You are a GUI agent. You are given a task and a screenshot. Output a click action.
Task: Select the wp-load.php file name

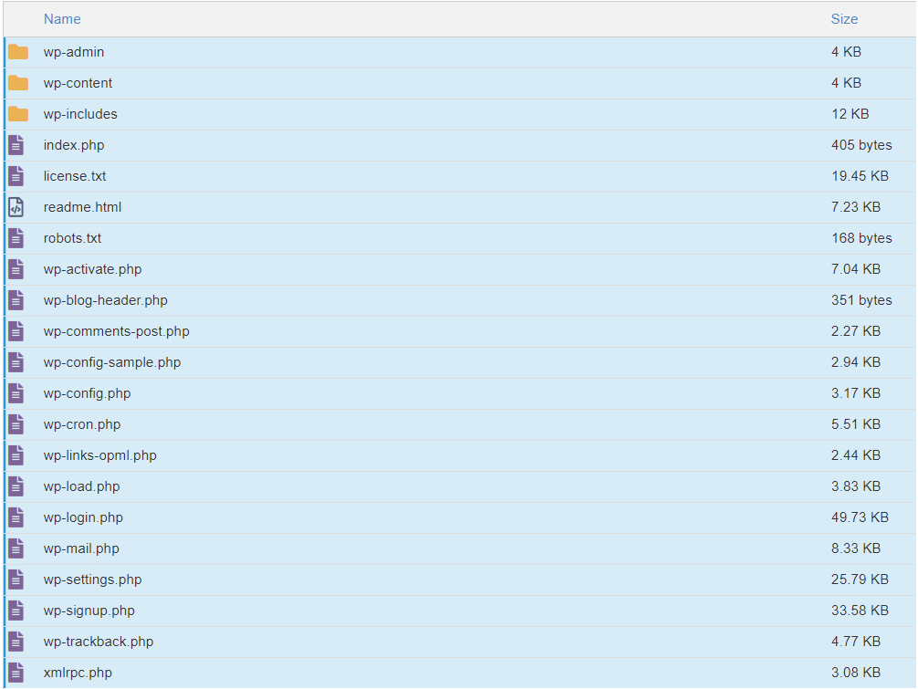click(x=81, y=486)
